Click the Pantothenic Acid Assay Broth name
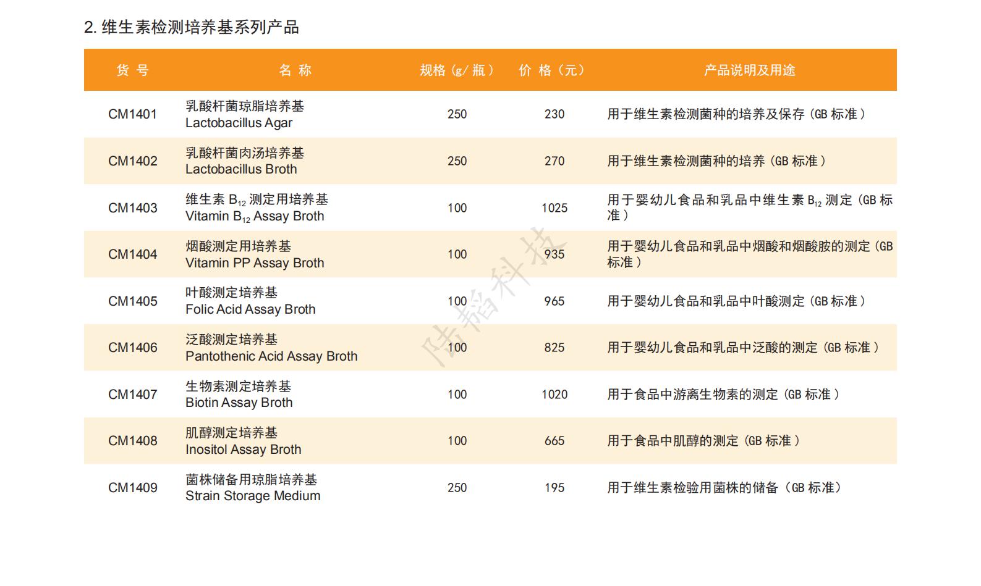 pos(271,356)
